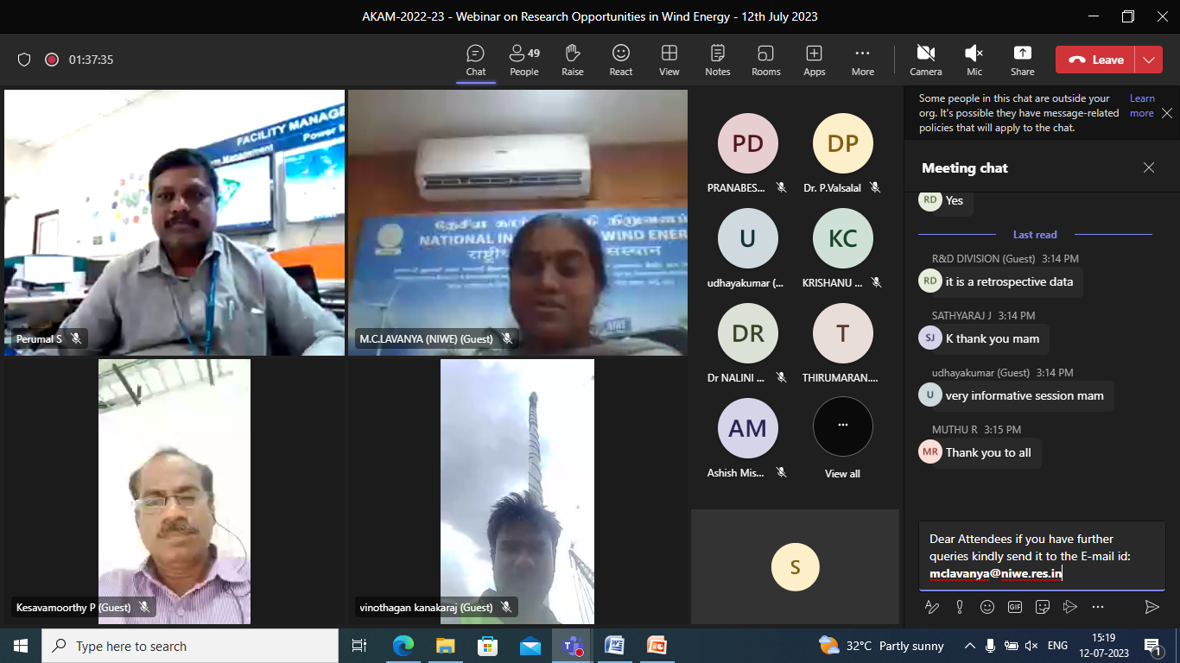
Task: Open the React emoji menu
Action: (x=620, y=60)
